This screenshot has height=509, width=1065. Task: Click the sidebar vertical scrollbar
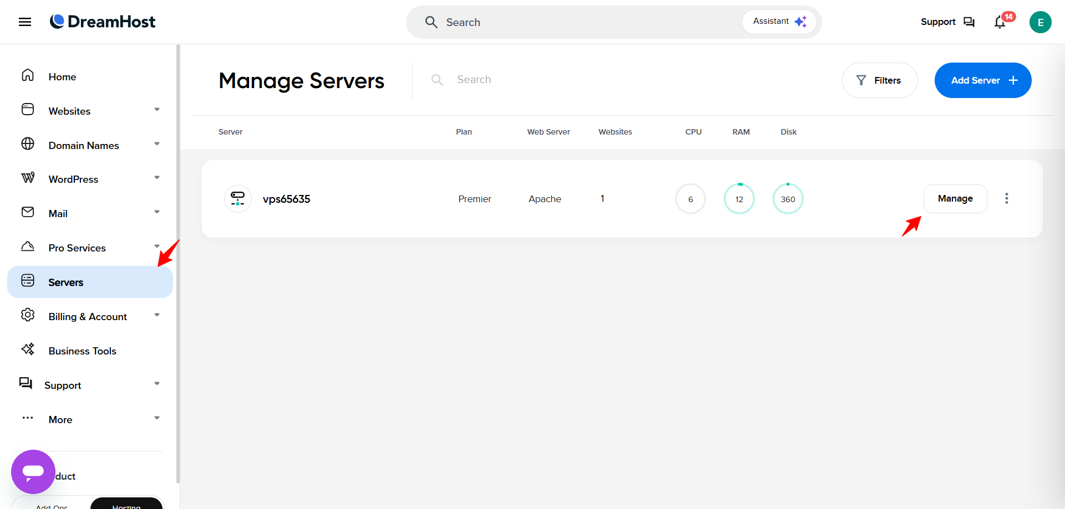point(178,264)
